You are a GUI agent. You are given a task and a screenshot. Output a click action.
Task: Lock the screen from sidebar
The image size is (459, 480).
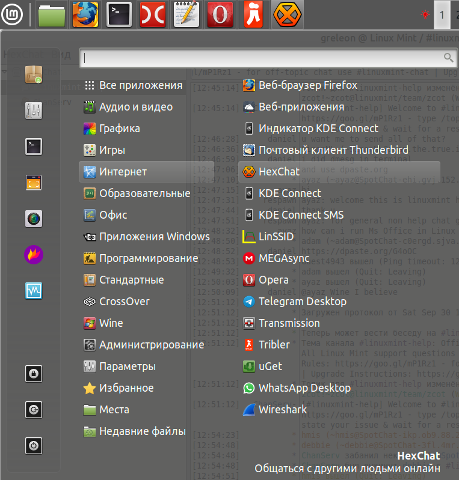(34, 374)
